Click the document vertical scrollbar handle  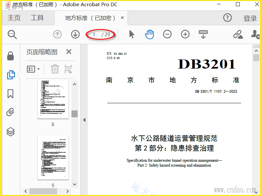tap(256, 58)
